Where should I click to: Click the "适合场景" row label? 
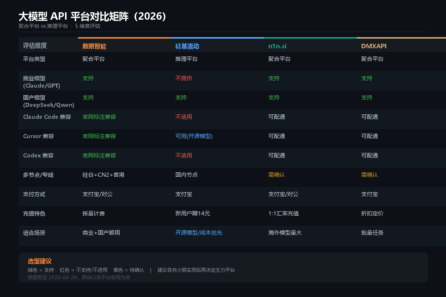[x=34, y=232]
